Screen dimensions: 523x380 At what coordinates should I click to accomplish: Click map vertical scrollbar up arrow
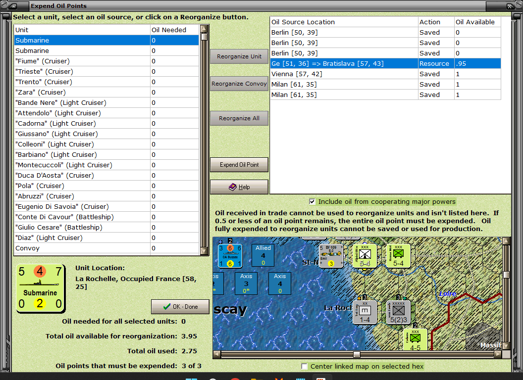506,240
